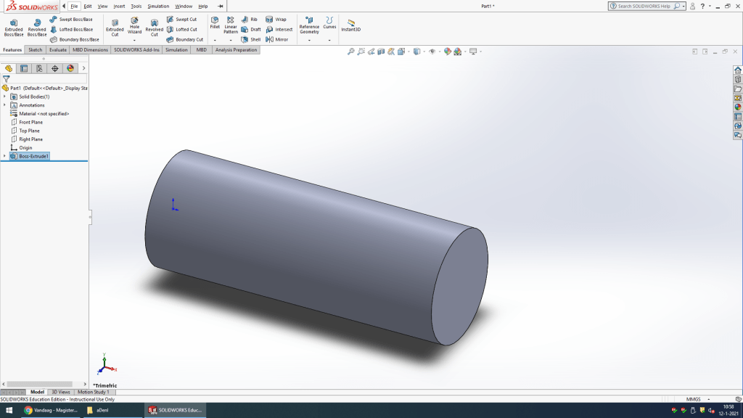
Task: Click the Mirror feature icon
Action: (x=276, y=39)
